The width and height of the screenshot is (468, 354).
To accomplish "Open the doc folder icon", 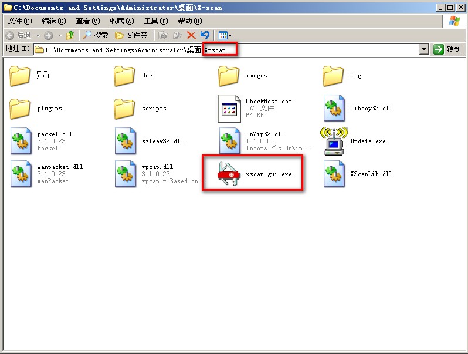I will pos(124,76).
